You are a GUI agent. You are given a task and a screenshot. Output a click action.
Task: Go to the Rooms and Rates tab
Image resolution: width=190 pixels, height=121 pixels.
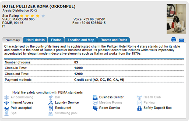pyautogui.click(x=114, y=40)
